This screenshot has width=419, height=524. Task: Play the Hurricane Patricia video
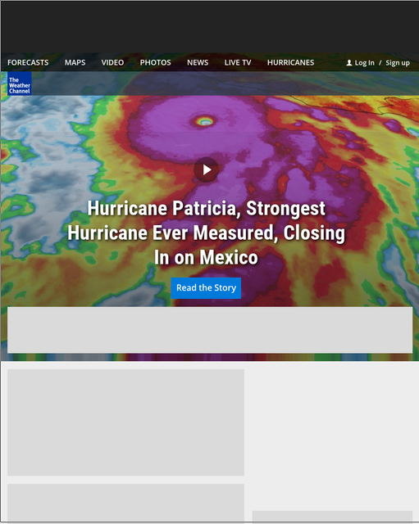(x=206, y=169)
